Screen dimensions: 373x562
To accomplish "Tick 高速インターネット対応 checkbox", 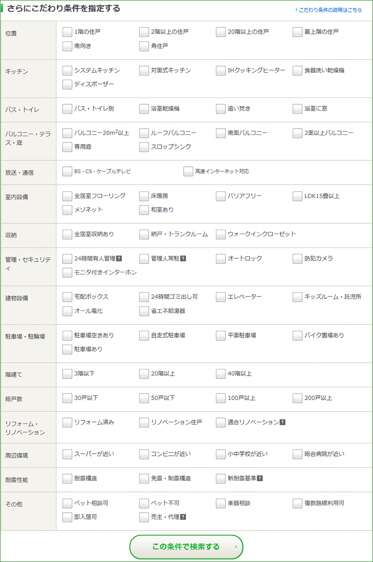I will pos(188,171).
